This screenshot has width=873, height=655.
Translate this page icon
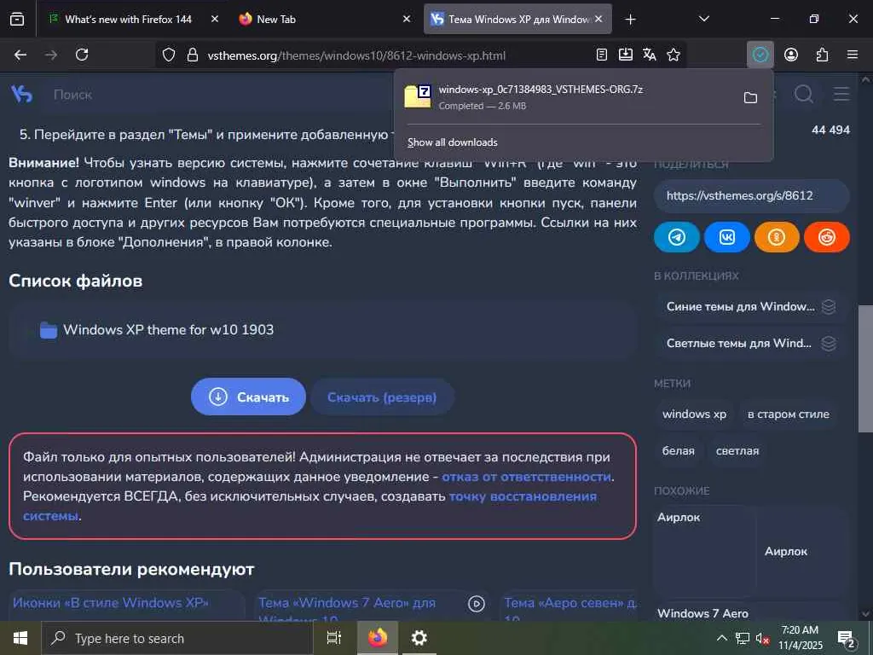coord(649,55)
